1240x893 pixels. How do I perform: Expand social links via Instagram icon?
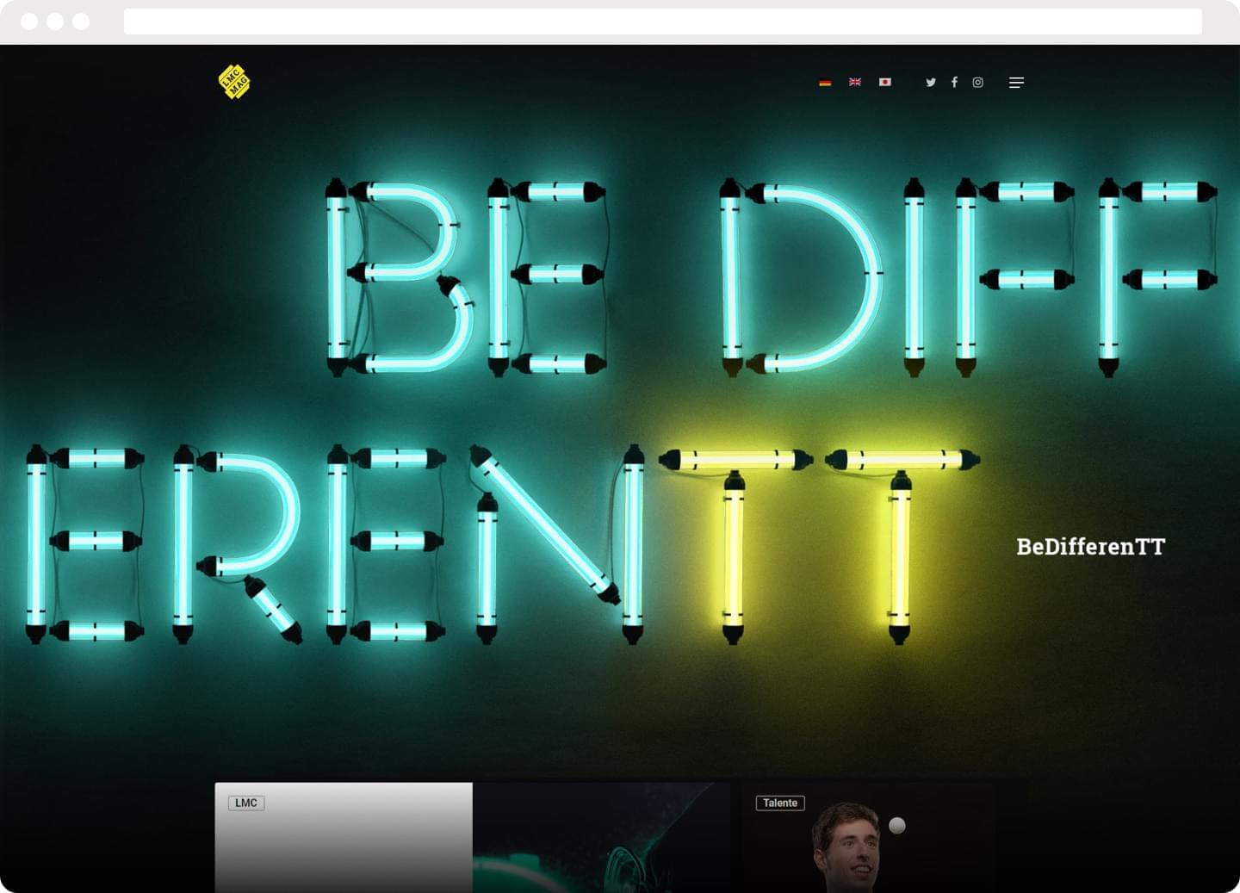[978, 82]
